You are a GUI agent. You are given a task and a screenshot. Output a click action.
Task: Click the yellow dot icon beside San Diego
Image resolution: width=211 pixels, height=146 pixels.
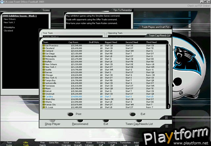[x=44, y=54]
